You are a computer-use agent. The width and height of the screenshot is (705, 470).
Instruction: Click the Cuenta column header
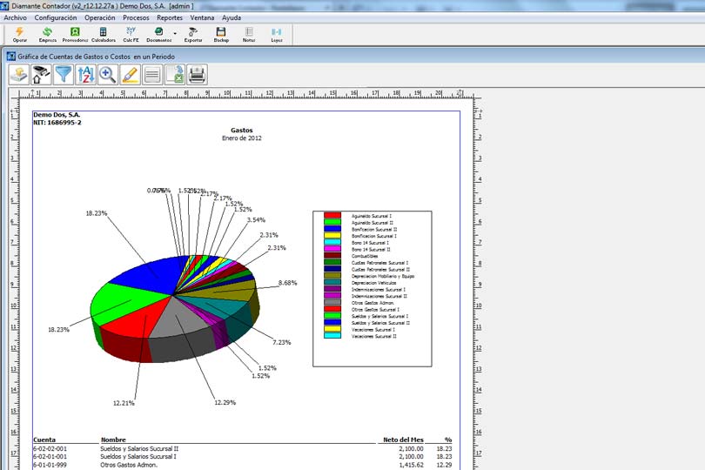[x=44, y=440]
